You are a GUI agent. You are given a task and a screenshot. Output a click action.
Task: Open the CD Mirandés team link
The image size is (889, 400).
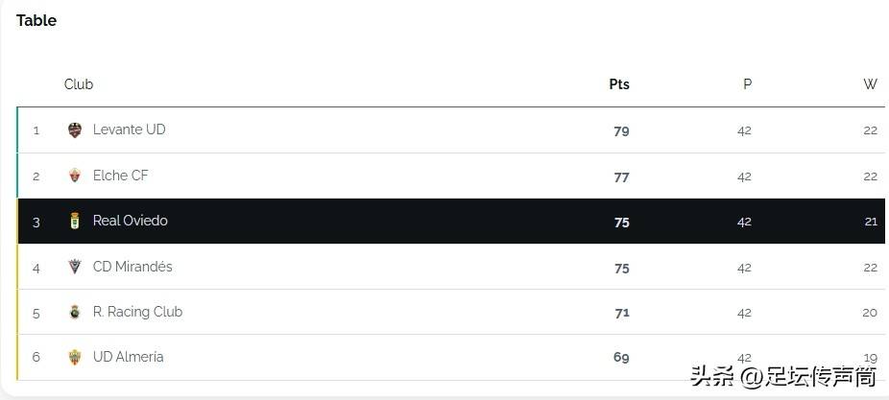[132, 267]
